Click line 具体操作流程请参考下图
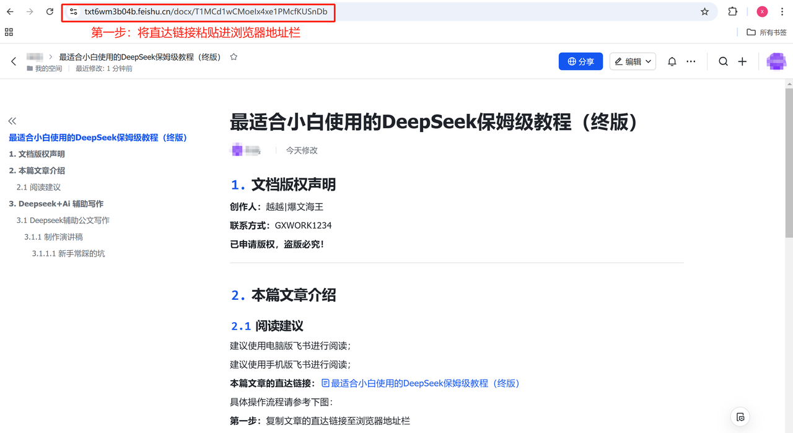Viewport: 793px width, 433px height. pyautogui.click(x=282, y=402)
